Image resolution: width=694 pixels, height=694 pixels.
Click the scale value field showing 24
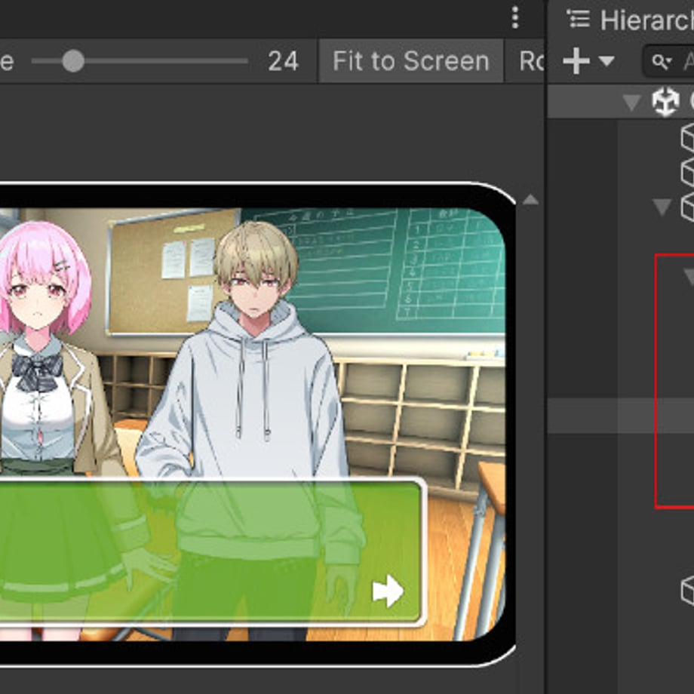tap(284, 61)
